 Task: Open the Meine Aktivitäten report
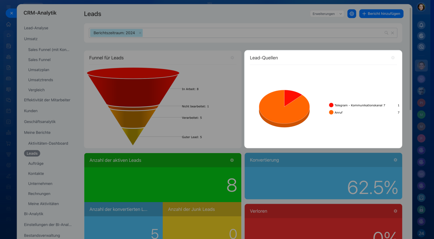pyautogui.click(x=43, y=204)
